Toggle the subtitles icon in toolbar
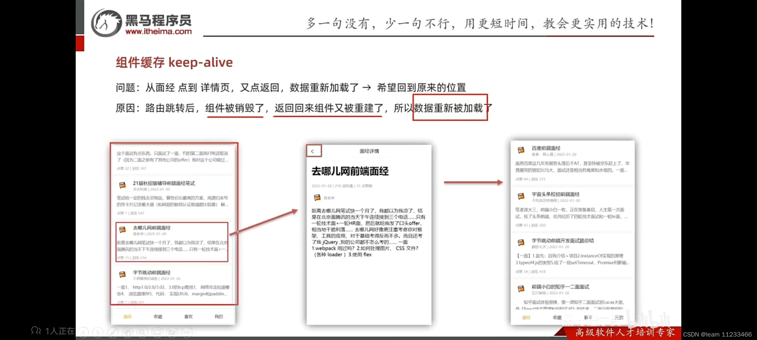This screenshot has height=340, width=757. (157, 332)
